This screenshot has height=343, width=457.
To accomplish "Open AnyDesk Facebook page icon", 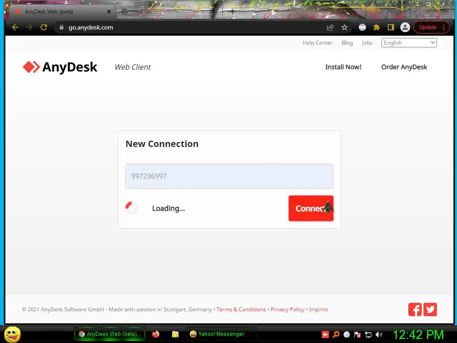I will pos(415,310).
